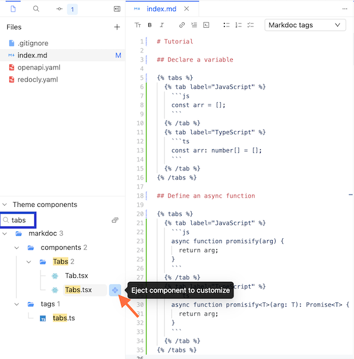The width and height of the screenshot is (354, 359).
Task: Focus the tabs search field
Action: pyautogui.click(x=18, y=220)
